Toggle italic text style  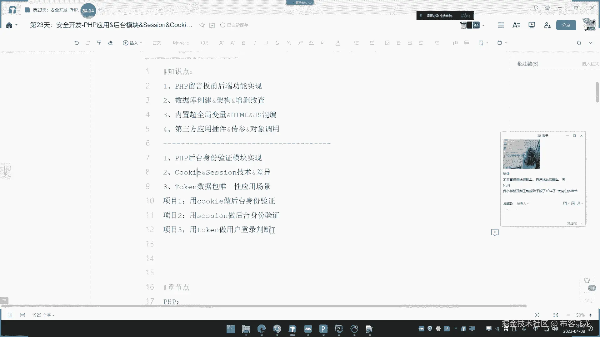255,43
